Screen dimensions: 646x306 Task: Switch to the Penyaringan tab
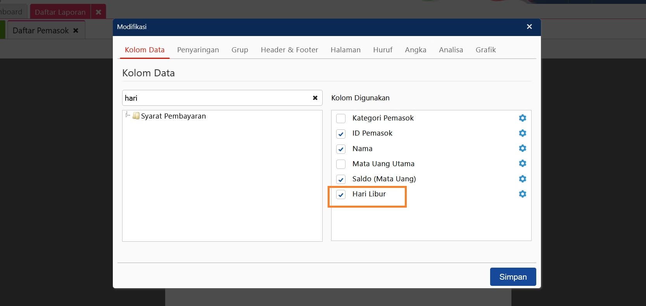point(198,50)
